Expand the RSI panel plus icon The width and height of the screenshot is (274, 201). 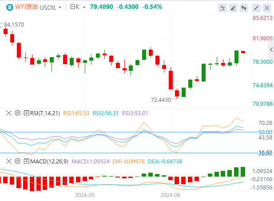pos(26,113)
